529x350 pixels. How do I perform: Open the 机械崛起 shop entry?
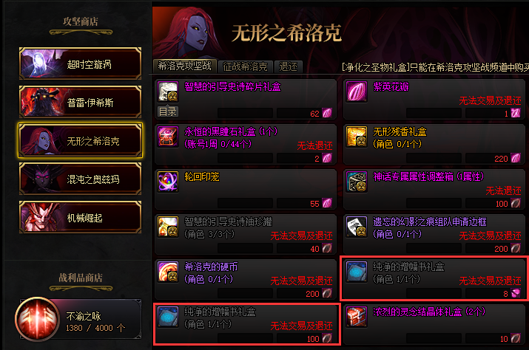(x=81, y=217)
